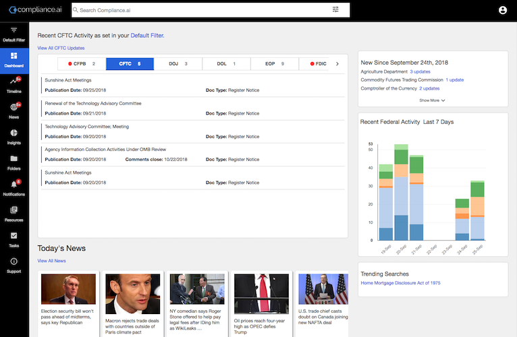517x337 pixels.
Task: Open advanced search filter sliders icon
Action: 335,9
